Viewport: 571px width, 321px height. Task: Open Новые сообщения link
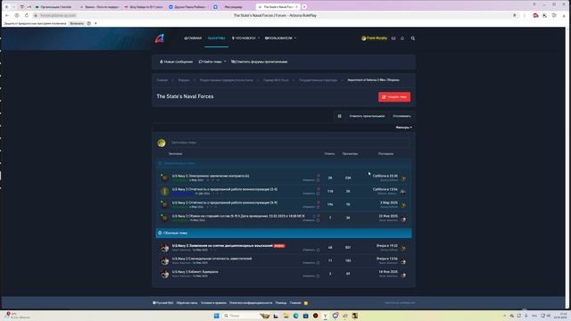[x=176, y=62]
